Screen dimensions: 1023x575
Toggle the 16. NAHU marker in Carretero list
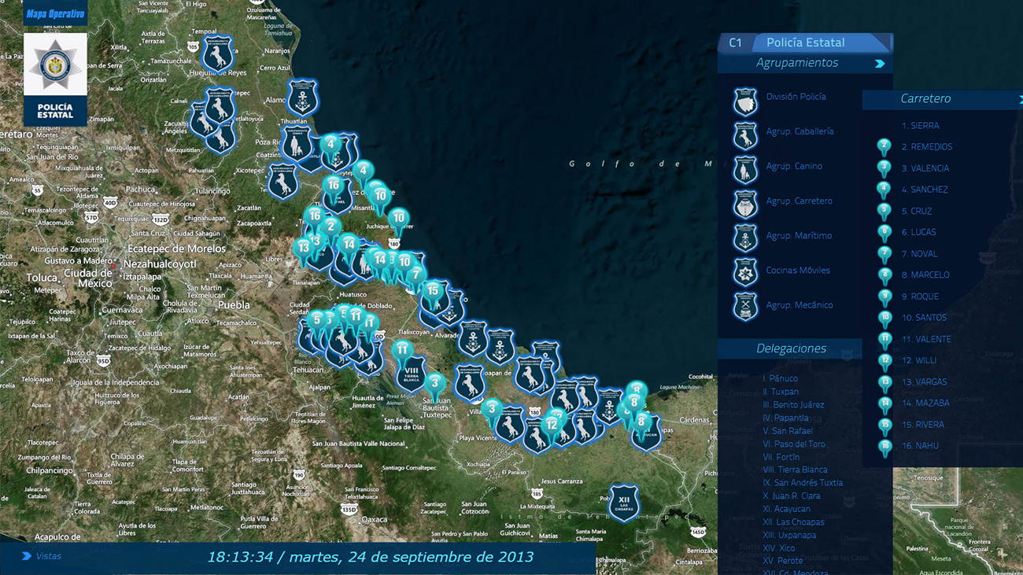coord(885,447)
